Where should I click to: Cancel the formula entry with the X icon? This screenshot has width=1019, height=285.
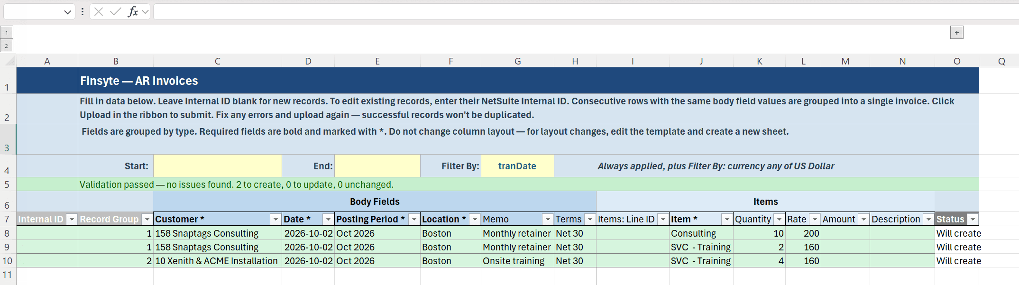tap(99, 12)
